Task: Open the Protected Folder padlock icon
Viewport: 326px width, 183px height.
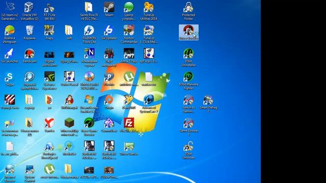Action: coord(188,11)
